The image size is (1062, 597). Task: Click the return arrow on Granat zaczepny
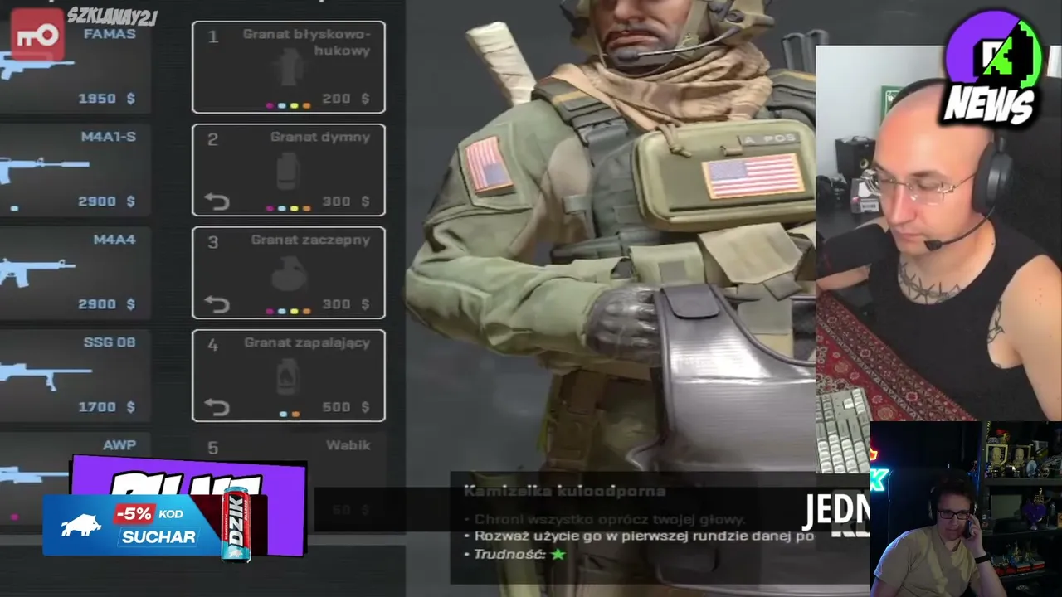point(217,303)
